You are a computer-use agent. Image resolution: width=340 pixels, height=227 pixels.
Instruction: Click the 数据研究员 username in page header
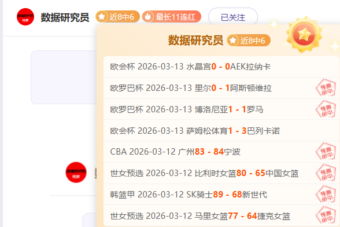click(x=65, y=17)
